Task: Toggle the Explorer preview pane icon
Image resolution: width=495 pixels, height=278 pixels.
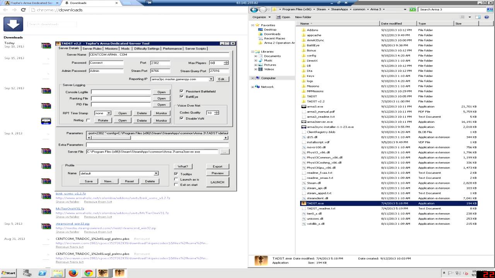Action: [478, 17]
